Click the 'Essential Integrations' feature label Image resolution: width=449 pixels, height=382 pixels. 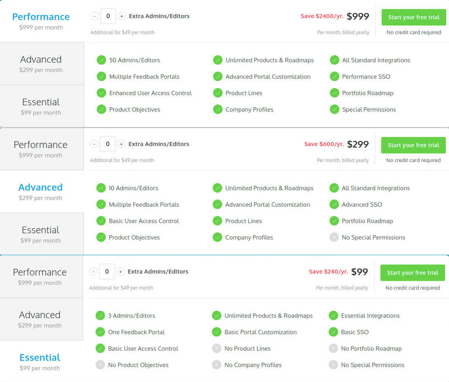coord(370,316)
